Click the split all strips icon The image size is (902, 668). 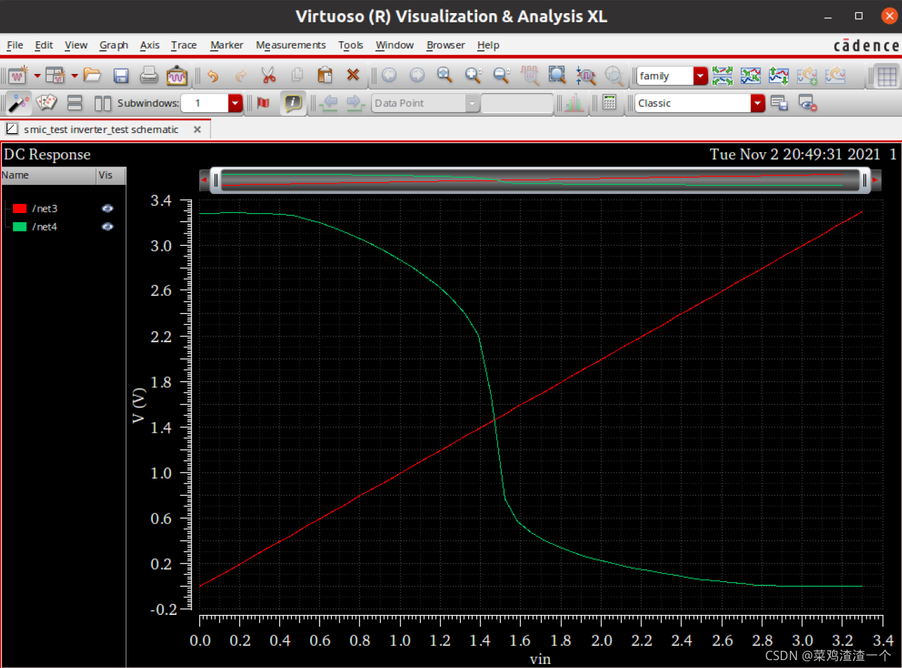722,76
